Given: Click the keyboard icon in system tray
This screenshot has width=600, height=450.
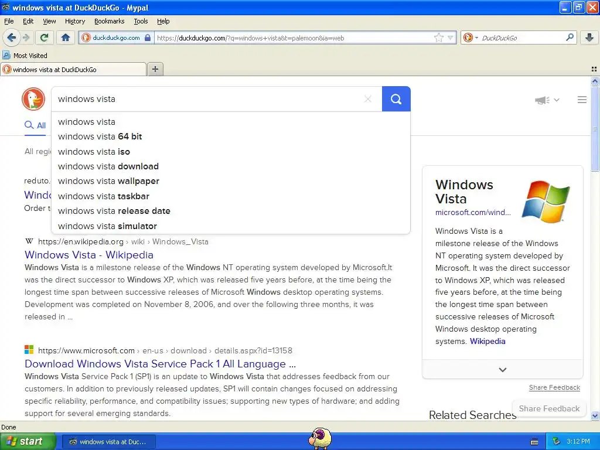Looking at the screenshot, I should click(x=534, y=442).
